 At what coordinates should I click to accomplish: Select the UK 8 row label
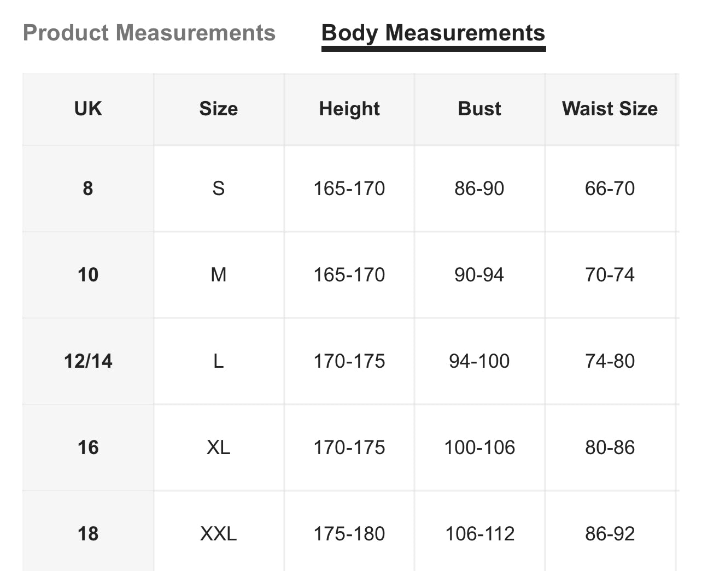coord(88,189)
